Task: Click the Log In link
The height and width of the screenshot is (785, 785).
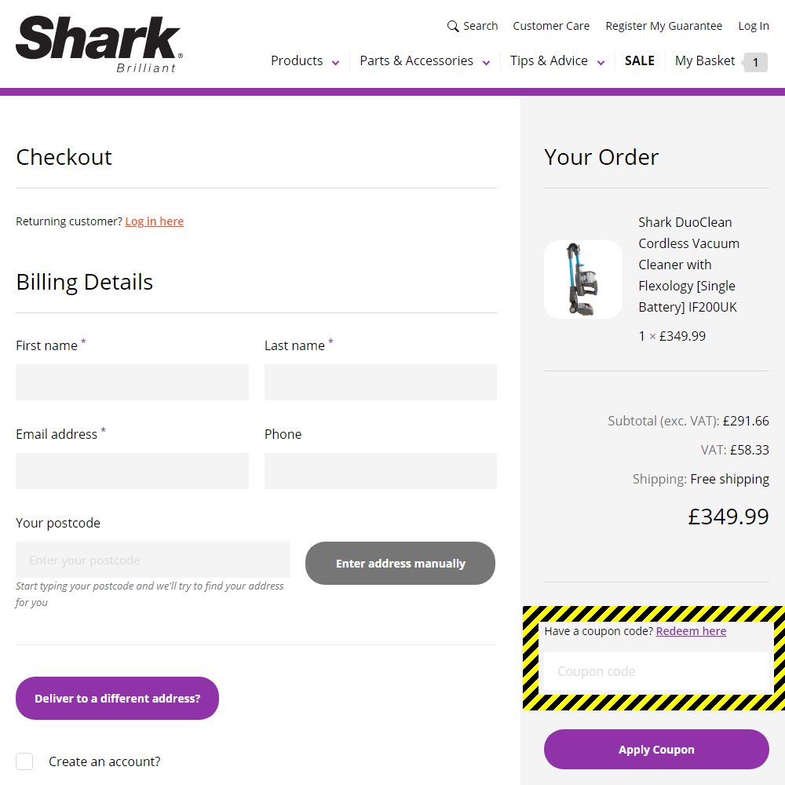Action: (753, 26)
